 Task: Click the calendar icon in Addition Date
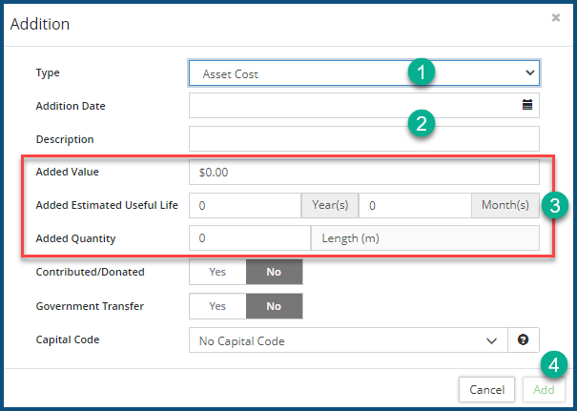(526, 105)
